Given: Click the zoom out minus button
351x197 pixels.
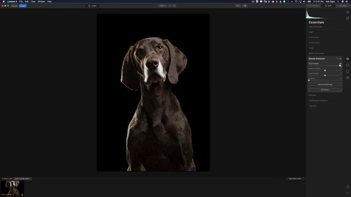Looking at the screenshot, I should point(170,6).
